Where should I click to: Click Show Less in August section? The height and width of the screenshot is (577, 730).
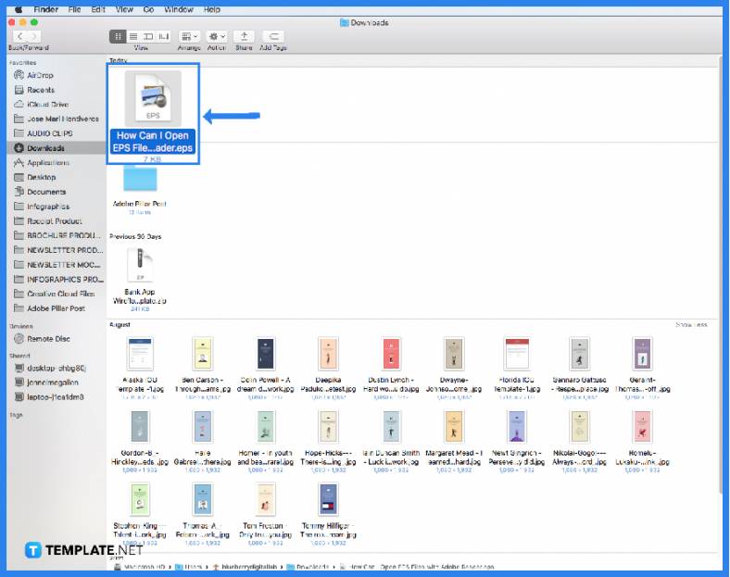tap(691, 325)
